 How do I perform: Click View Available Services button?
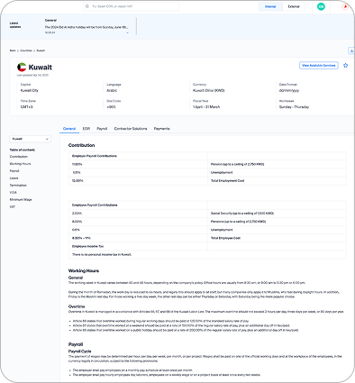click(319, 66)
